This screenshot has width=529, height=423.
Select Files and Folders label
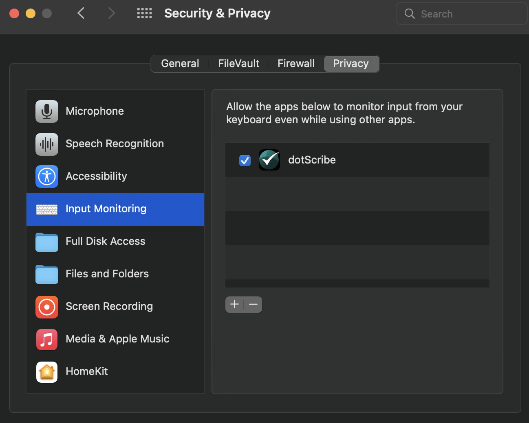point(107,274)
